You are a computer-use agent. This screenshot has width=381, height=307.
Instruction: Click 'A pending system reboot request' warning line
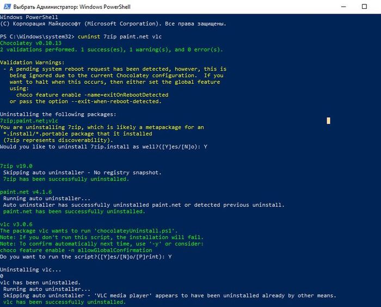click(x=115, y=69)
